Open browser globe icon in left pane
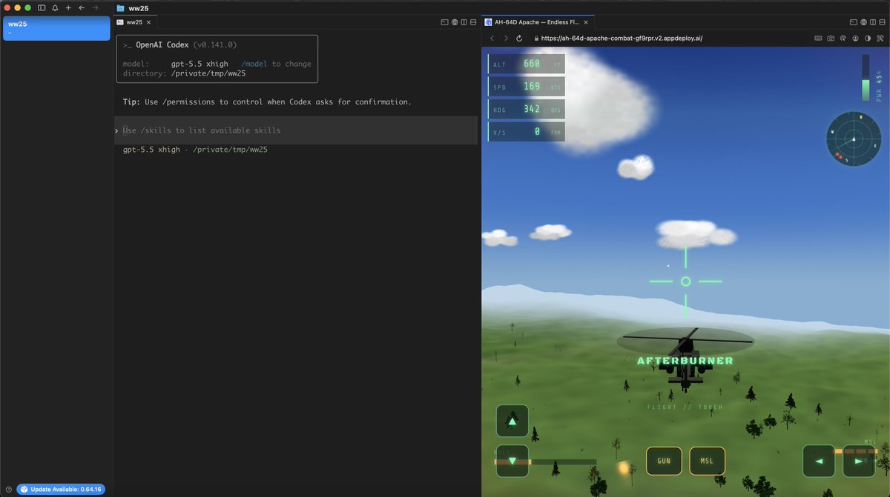890x497 pixels. coord(454,22)
